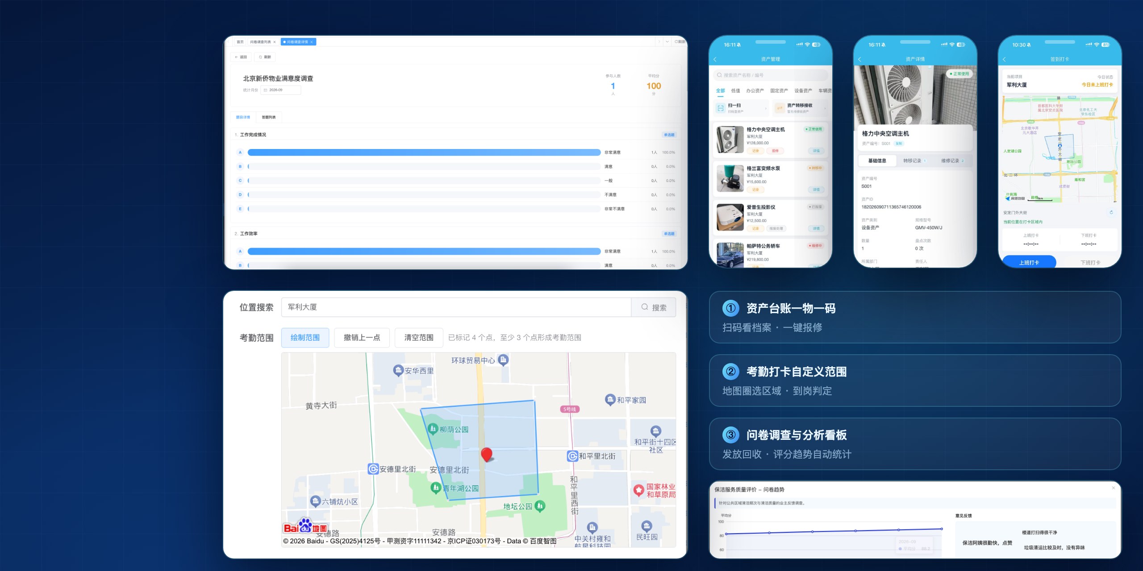Viewport: 1143px width, 571px height.
Task: Open the 首页 tab
Action: [x=240, y=42]
